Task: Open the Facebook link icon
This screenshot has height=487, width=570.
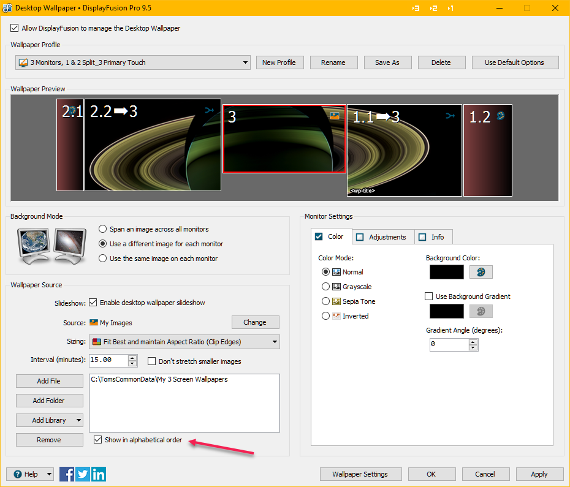Action: (x=67, y=474)
